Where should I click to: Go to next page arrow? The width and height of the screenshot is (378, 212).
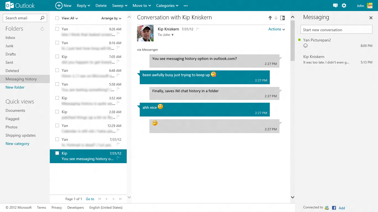[113, 199]
